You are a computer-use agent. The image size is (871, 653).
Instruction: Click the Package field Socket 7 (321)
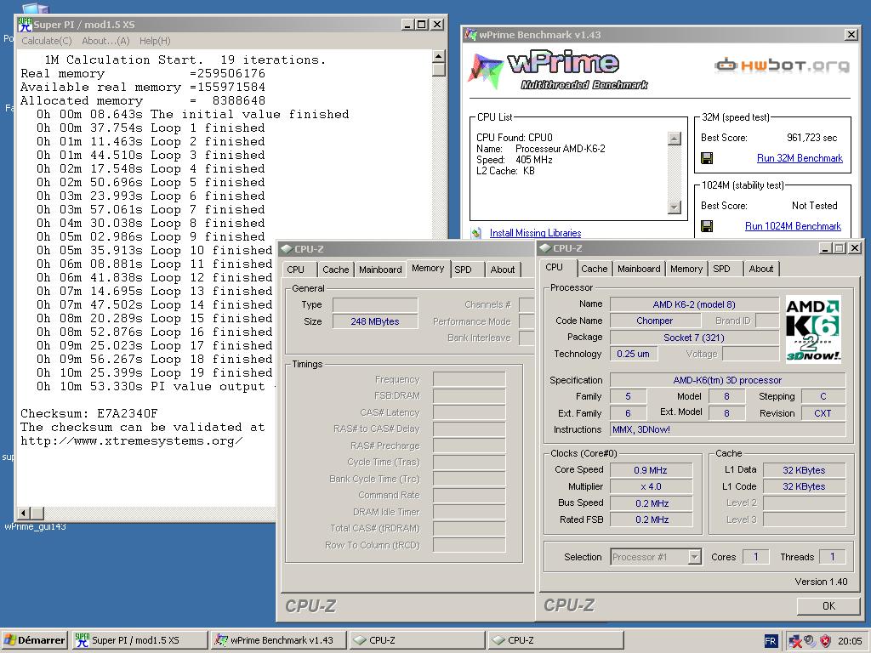(x=694, y=337)
